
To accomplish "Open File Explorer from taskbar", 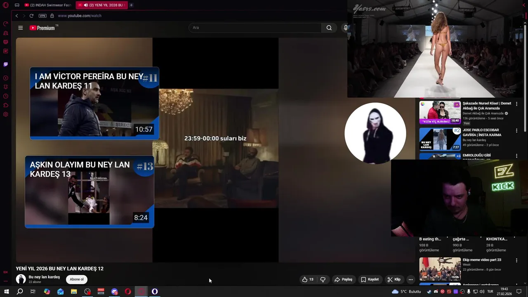I will point(74,292).
